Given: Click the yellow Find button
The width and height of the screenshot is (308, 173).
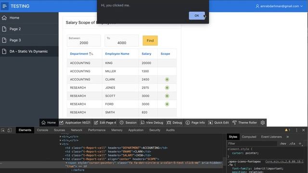Looking at the screenshot, I should 150,40.
